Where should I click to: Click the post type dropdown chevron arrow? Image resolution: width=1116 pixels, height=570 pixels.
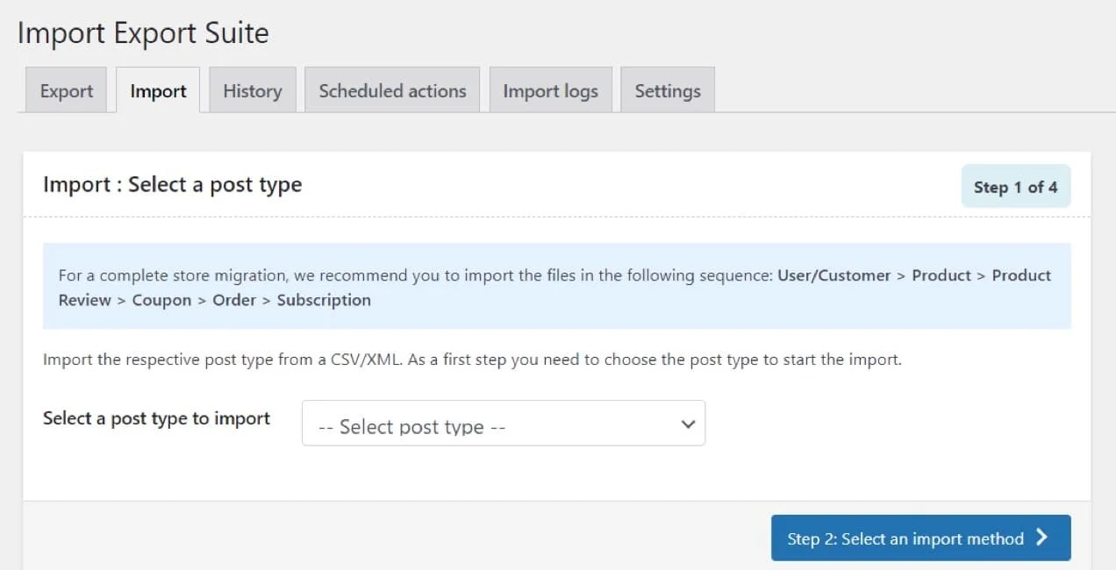[x=688, y=424]
